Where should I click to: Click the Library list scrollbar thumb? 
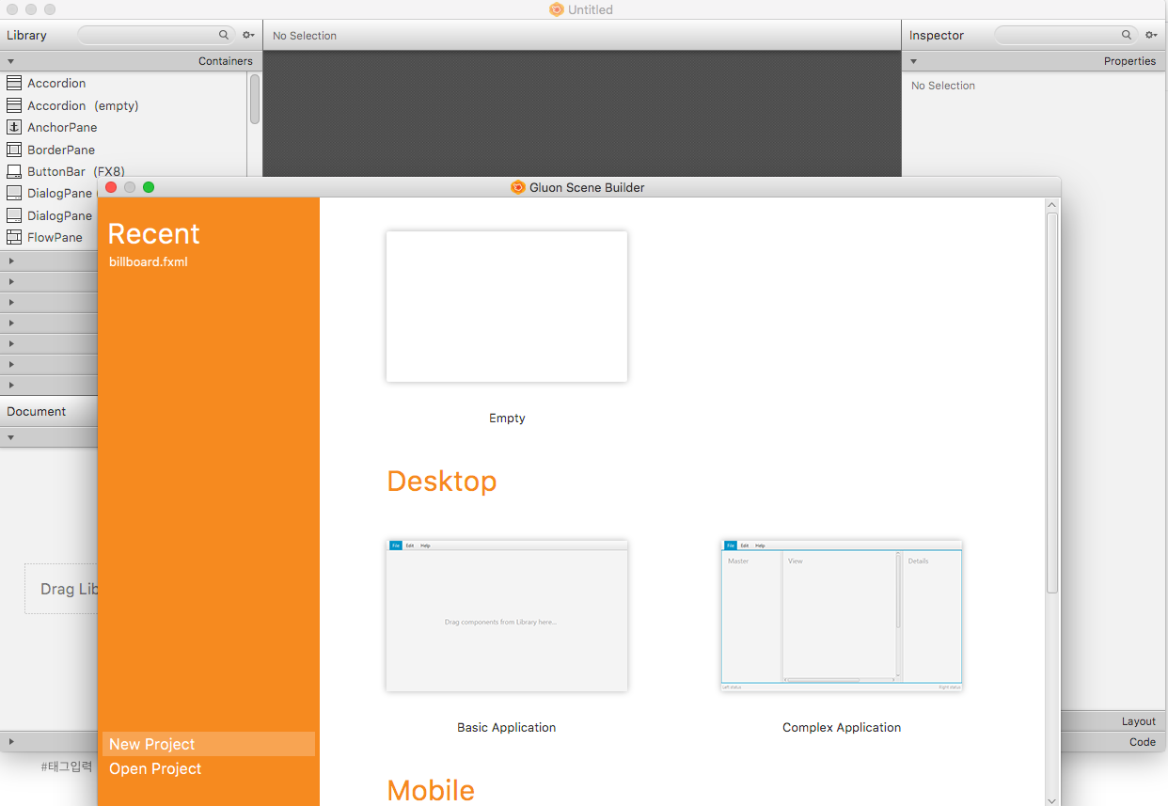(255, 99)
